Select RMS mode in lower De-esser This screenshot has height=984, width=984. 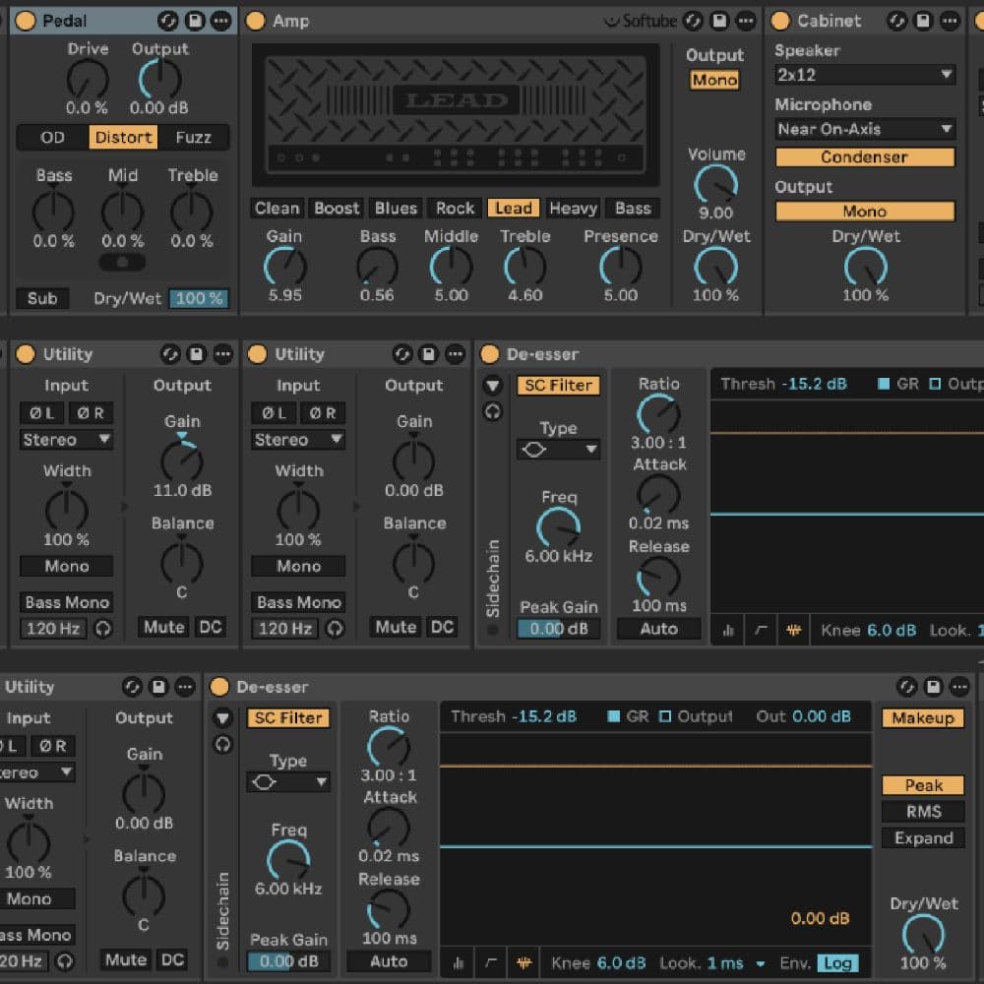tap(923, 812)
